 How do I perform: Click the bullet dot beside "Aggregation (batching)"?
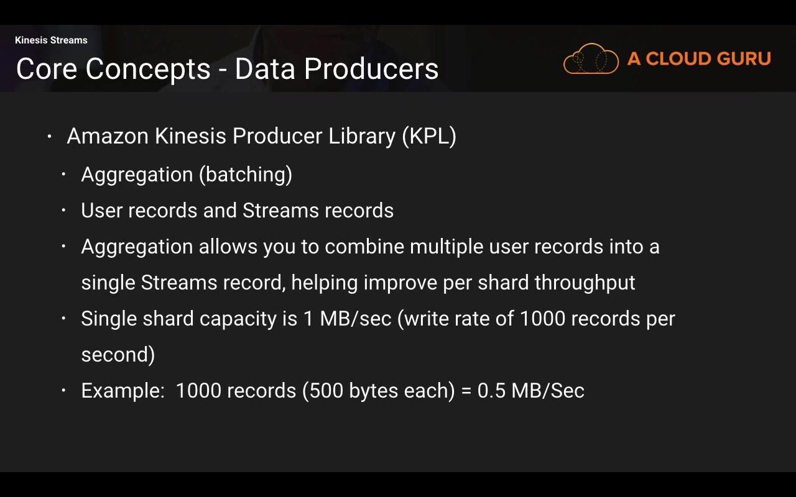click(x=63, y=175)
